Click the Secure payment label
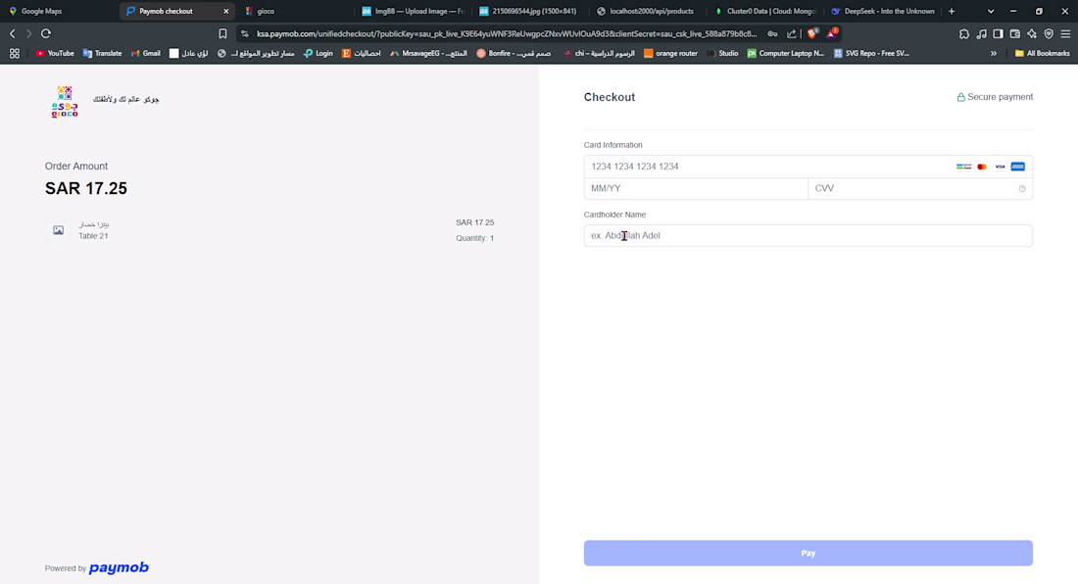This screenshot has height=584, width=1078. pos(995,97)
